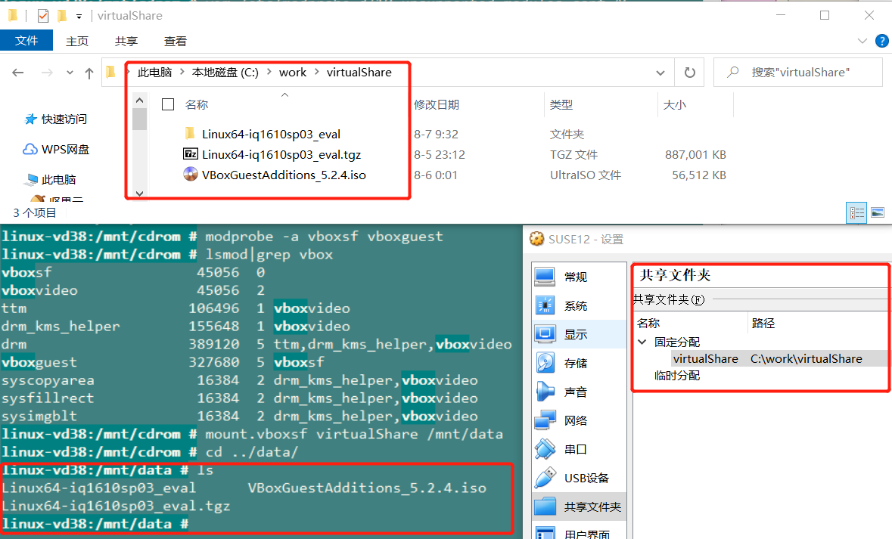Collapse the 固定分配 tree group
Image resolution: width=892 pixels, height=539 pixels.
[642, 342]
